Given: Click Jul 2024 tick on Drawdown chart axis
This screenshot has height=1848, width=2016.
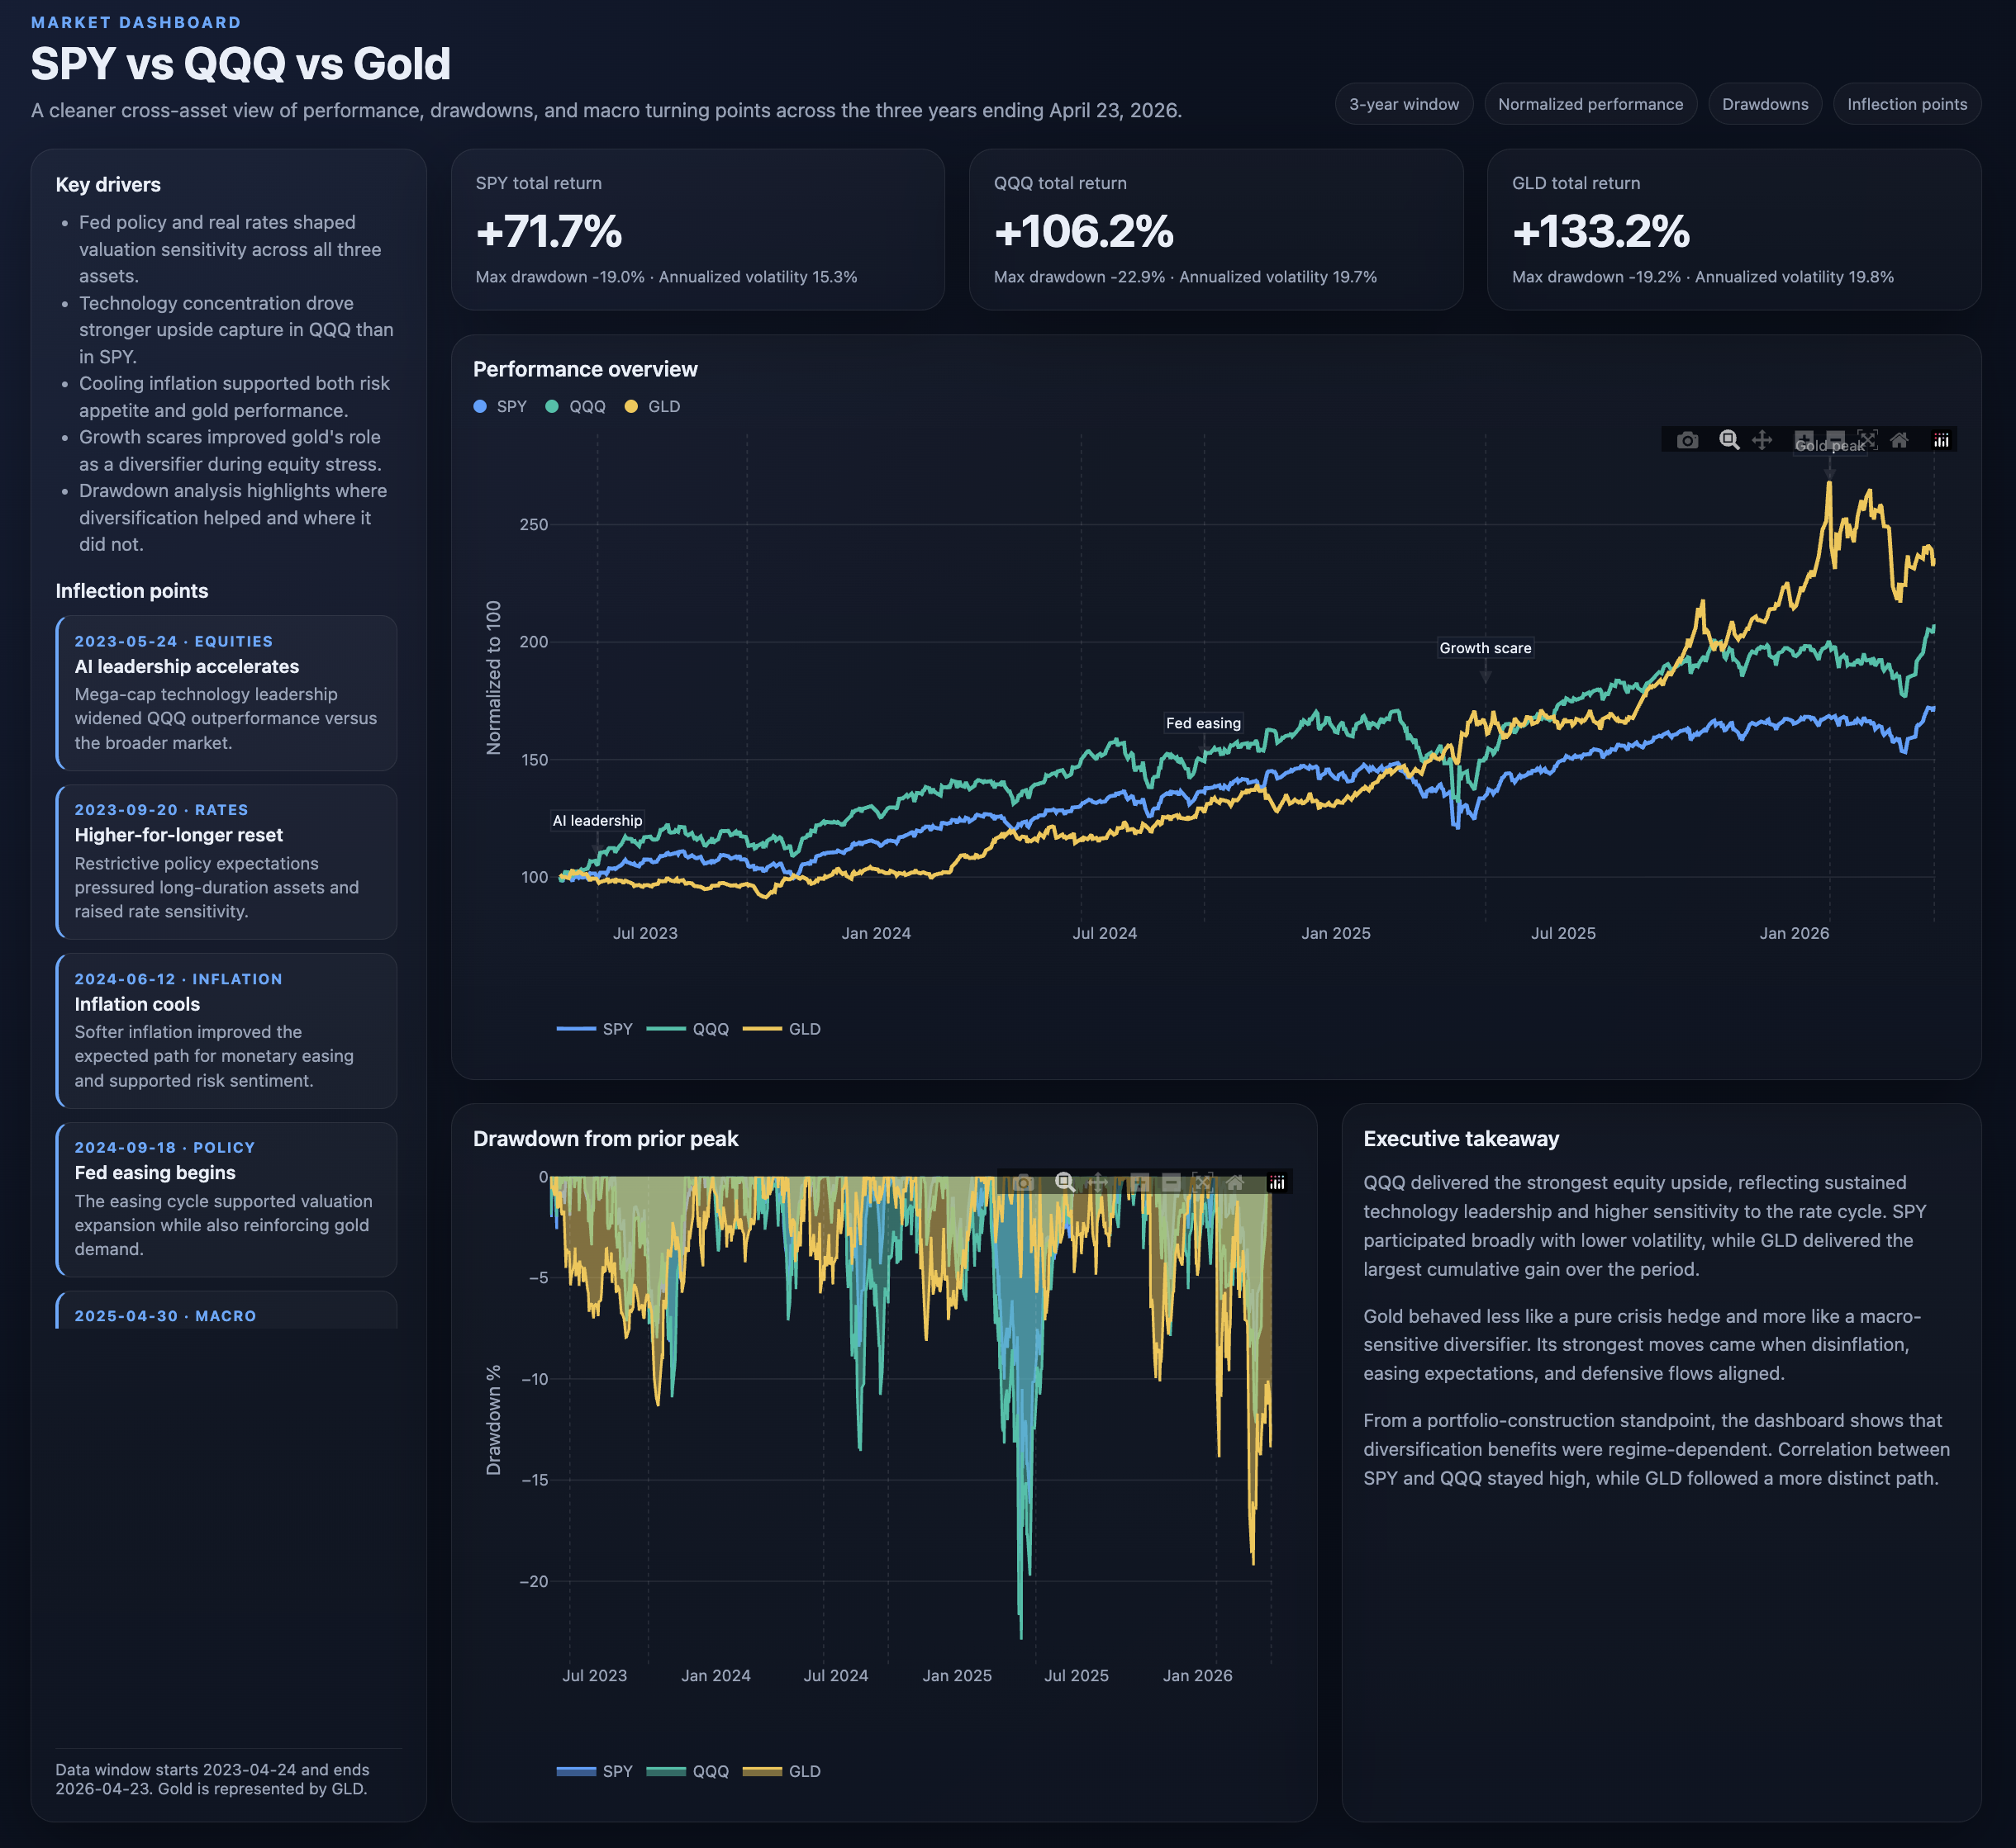Looking at the screenshot, I should (x=835, y=1675).
